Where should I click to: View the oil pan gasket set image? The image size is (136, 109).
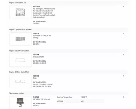(20, 81)
